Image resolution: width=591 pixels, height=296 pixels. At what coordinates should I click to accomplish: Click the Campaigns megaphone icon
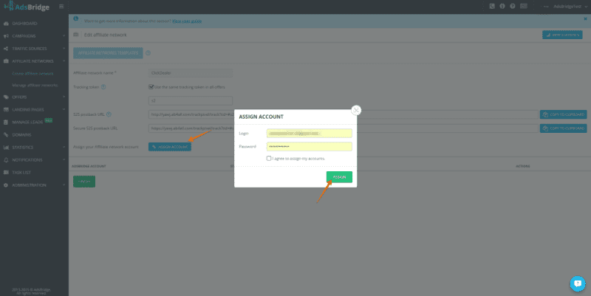pyautogui.click(x=6, y=36)
